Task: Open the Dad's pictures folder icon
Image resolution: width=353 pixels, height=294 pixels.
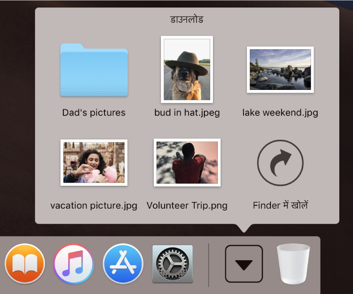Action: (94, 70)
